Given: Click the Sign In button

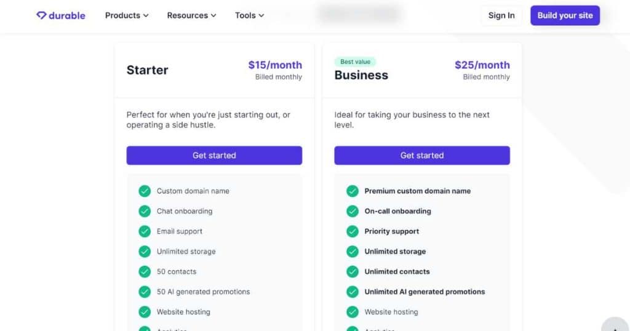Looking at the screenshot, I should (501, 15).
